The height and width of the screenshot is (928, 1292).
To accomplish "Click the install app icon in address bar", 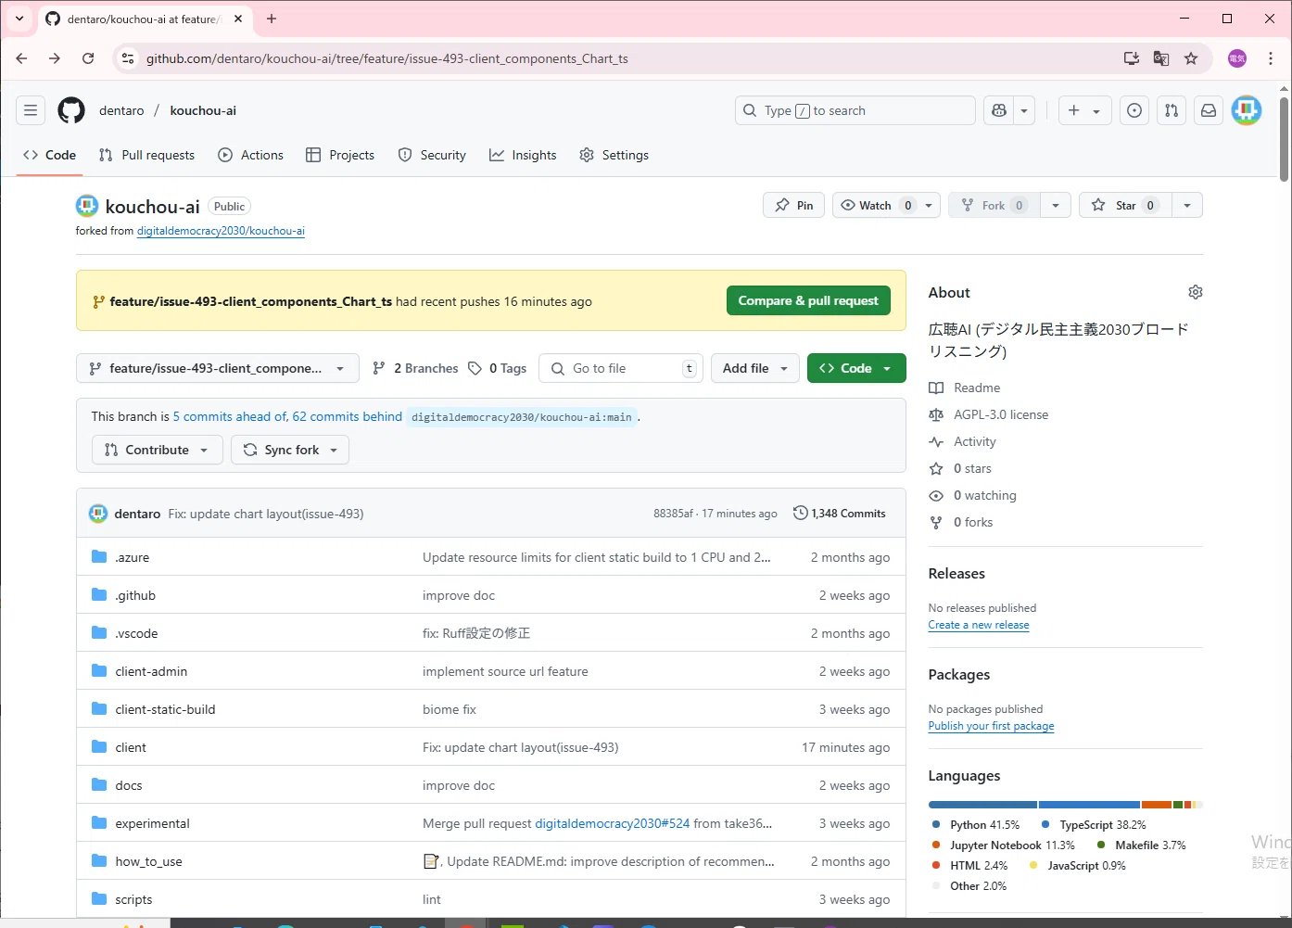I will (1132, 58).
